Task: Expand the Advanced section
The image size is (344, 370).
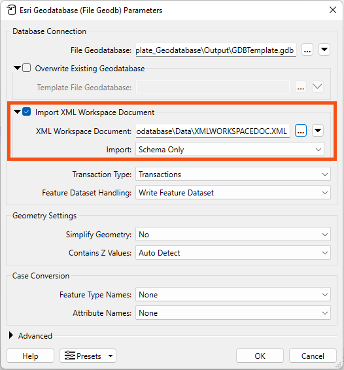Action: [11, 335]
